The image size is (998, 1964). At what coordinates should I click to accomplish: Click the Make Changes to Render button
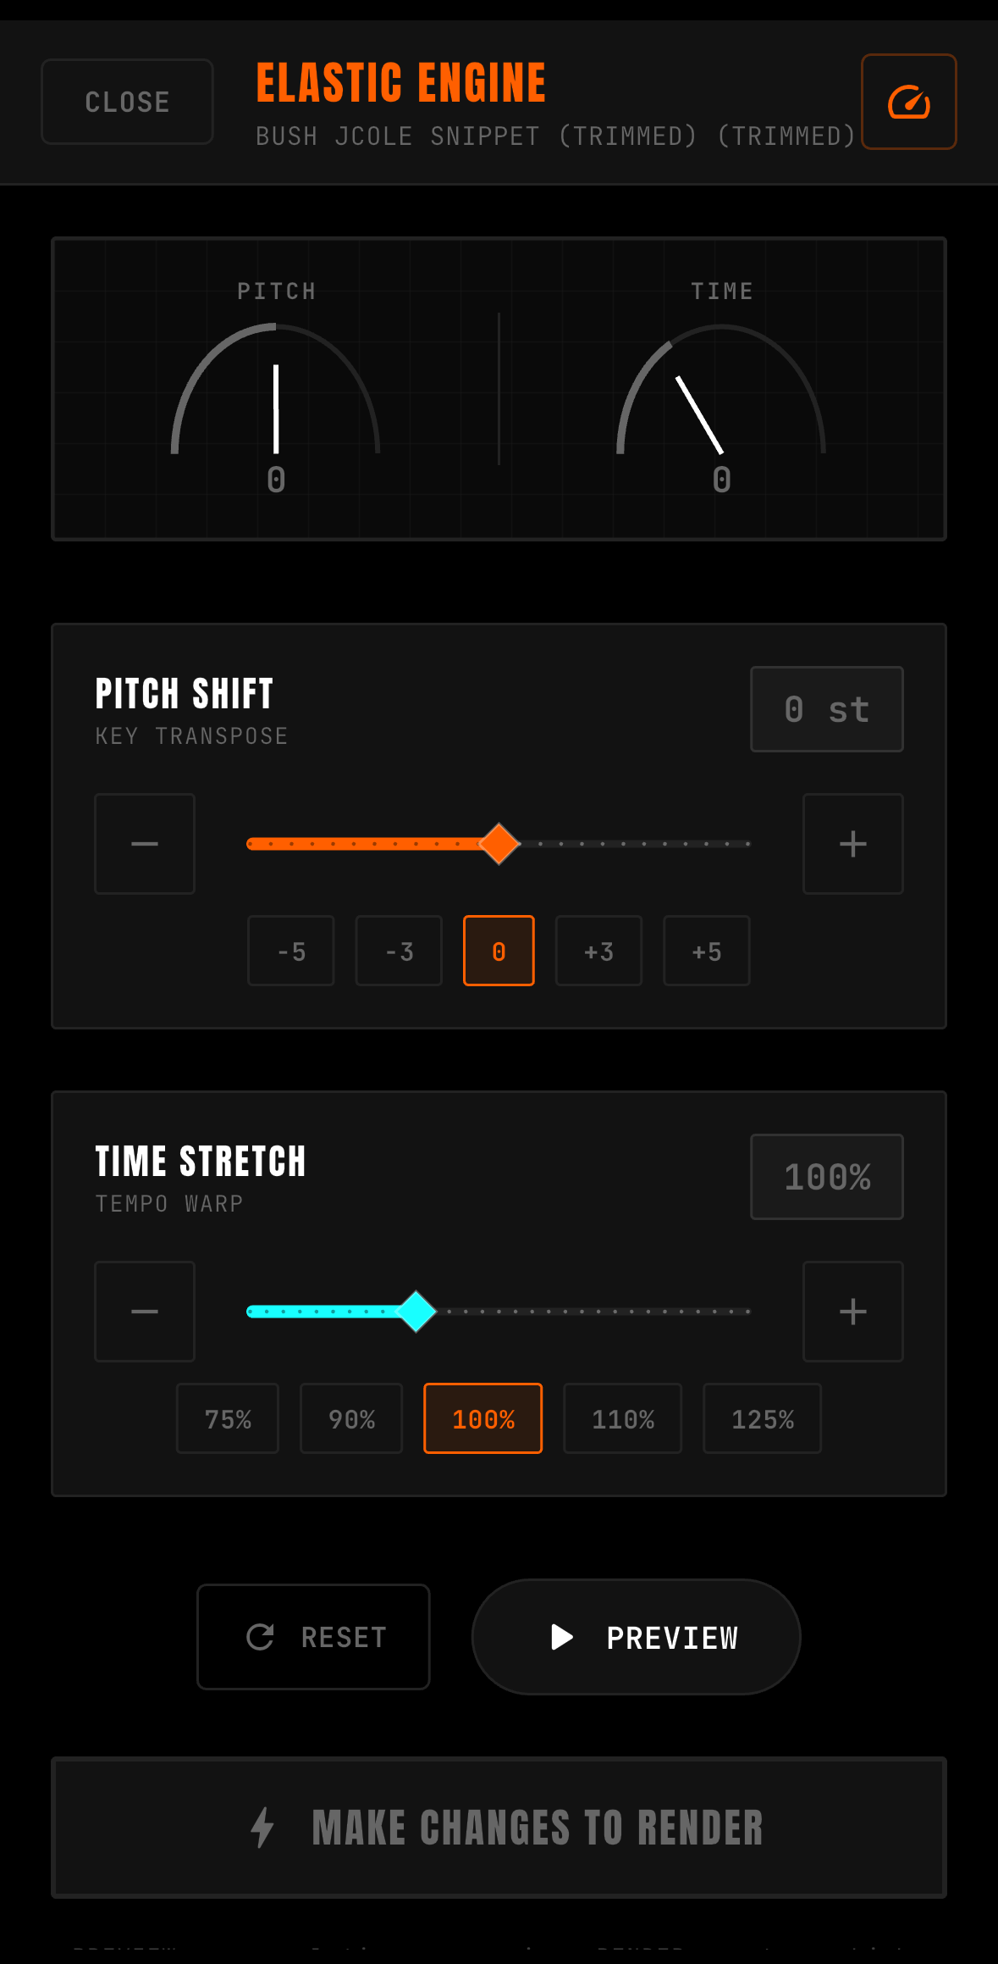coord(499,1828)
